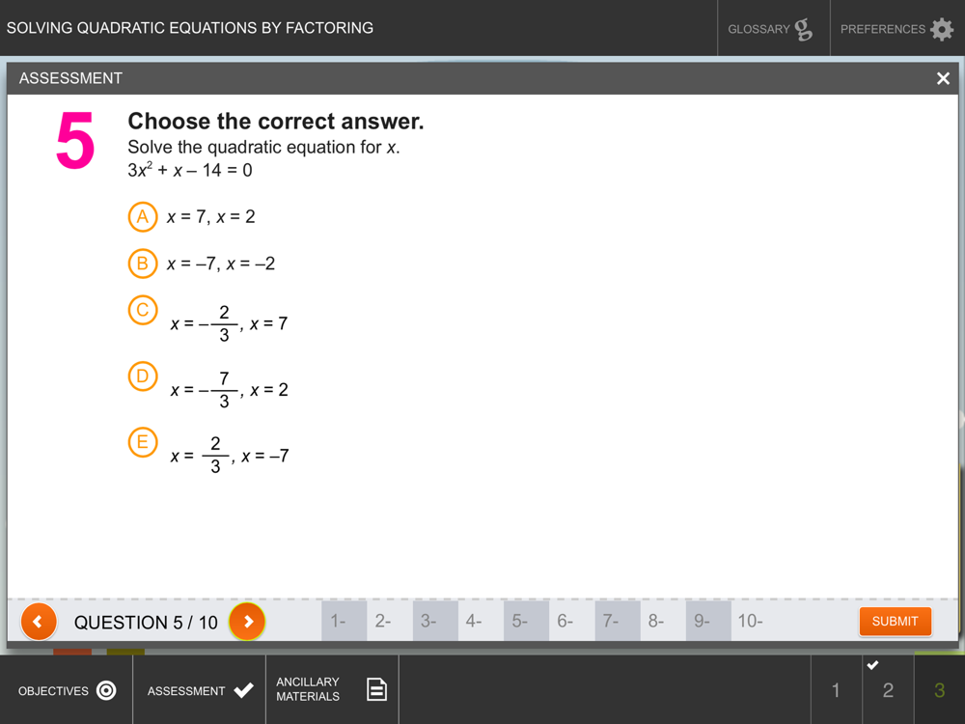Go to previous question arrow
965x724 pixels.
tap(39, 621)
